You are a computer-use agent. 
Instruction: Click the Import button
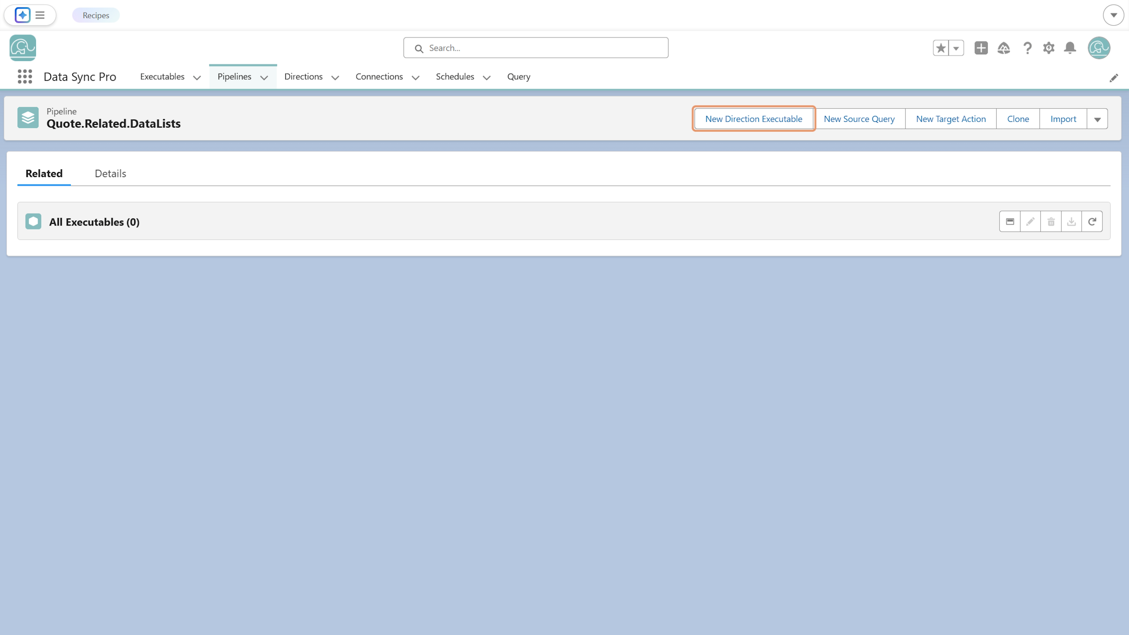pyautogui.click(x=1063, y=119)
